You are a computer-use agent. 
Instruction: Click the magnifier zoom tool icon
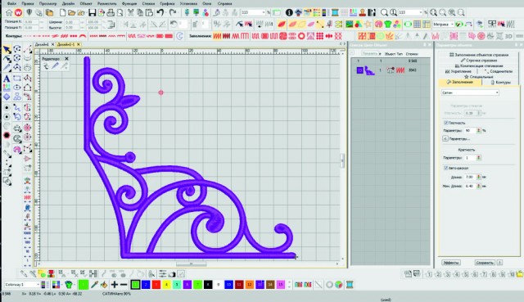coord(384,13)
